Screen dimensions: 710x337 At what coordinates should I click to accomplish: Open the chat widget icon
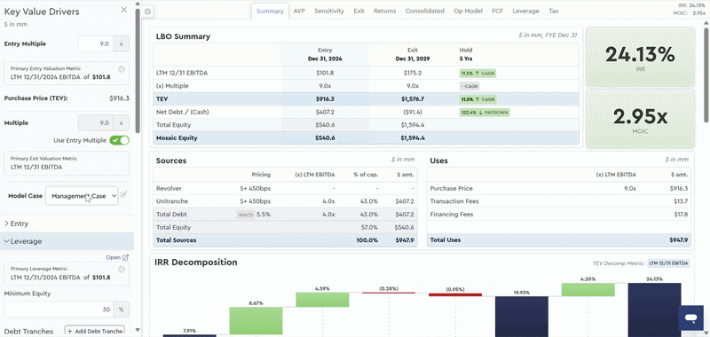[690, 318]
